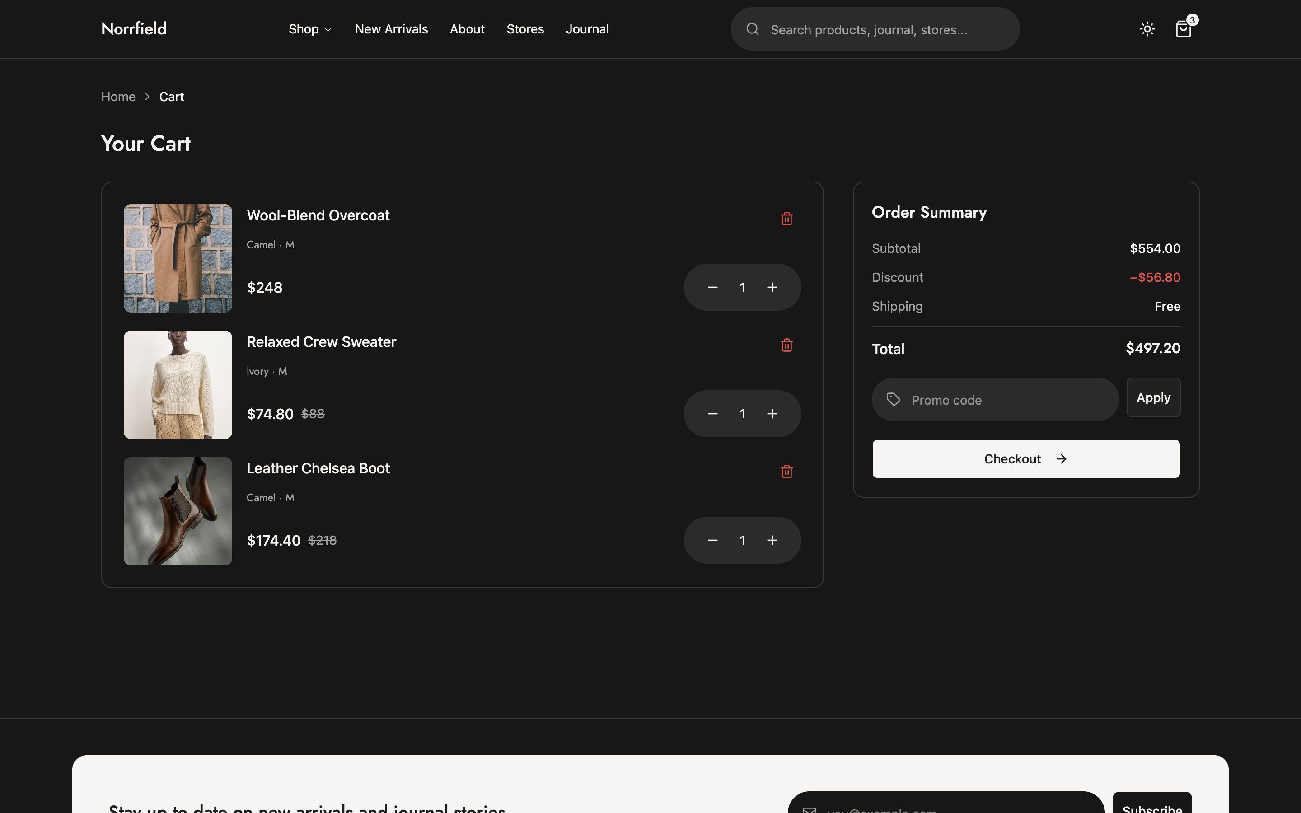
Task: Remove the Relaxed Crew Sweater with trash icon
Action: (786, 345)
